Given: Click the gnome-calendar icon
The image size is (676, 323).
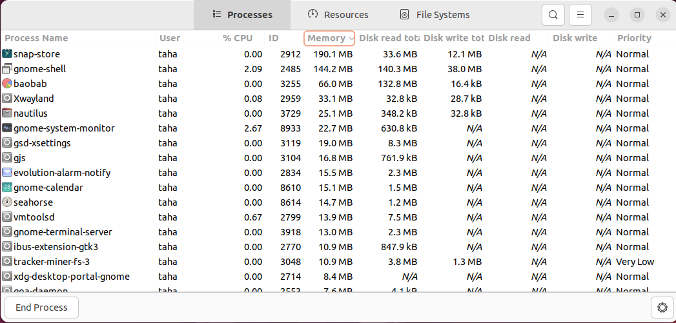Looking at the screenshot, I should [x=7, y=188].
